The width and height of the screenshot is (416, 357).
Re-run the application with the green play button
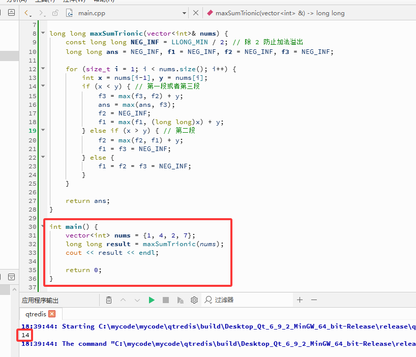tap(152, 300)
